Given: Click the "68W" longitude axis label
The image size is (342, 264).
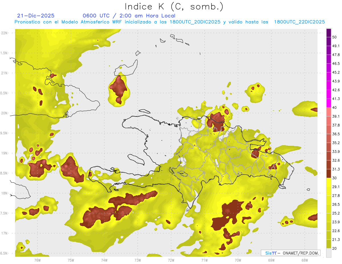Looking at the screenshot, I should coord(305,260).
